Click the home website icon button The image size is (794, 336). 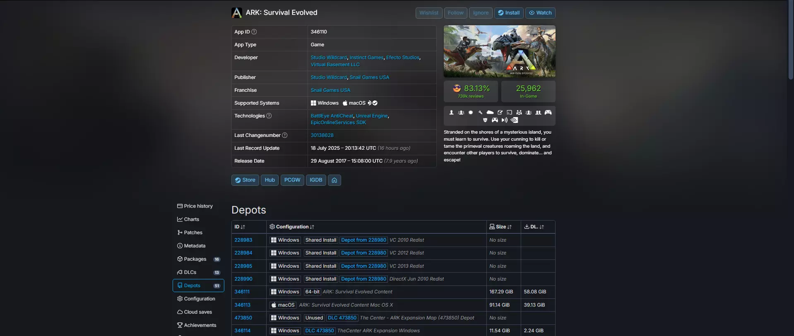point(334,180)
